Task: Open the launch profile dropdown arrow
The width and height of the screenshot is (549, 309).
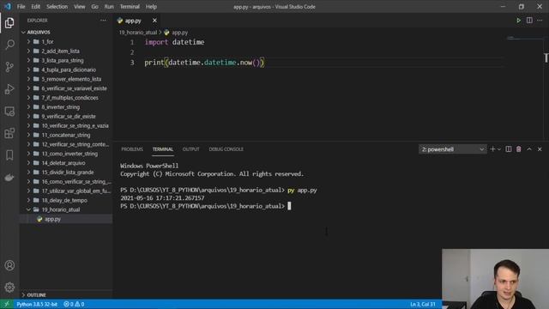Action: (499, 149)
